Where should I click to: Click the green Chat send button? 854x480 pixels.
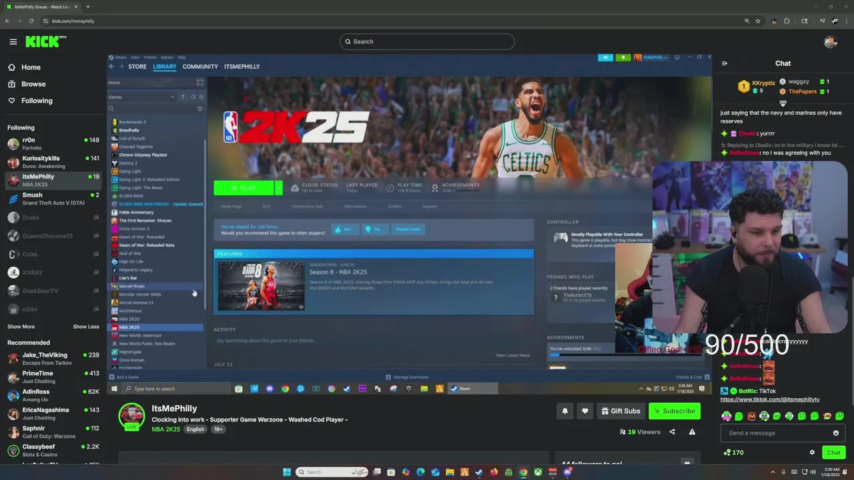tap(834, 452)
